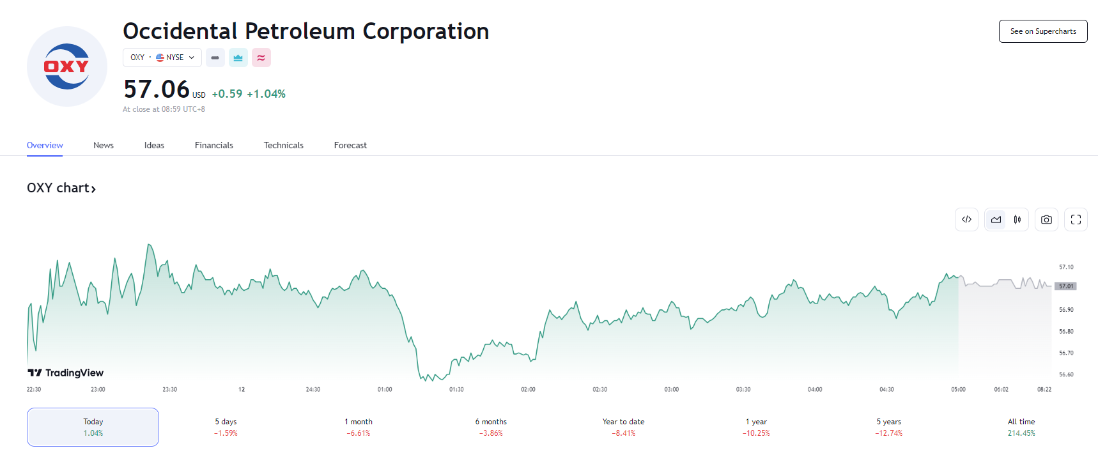Switch to candlestick chart style
This screenshot has width=1098, height=462.
[x=1017, y=220]
